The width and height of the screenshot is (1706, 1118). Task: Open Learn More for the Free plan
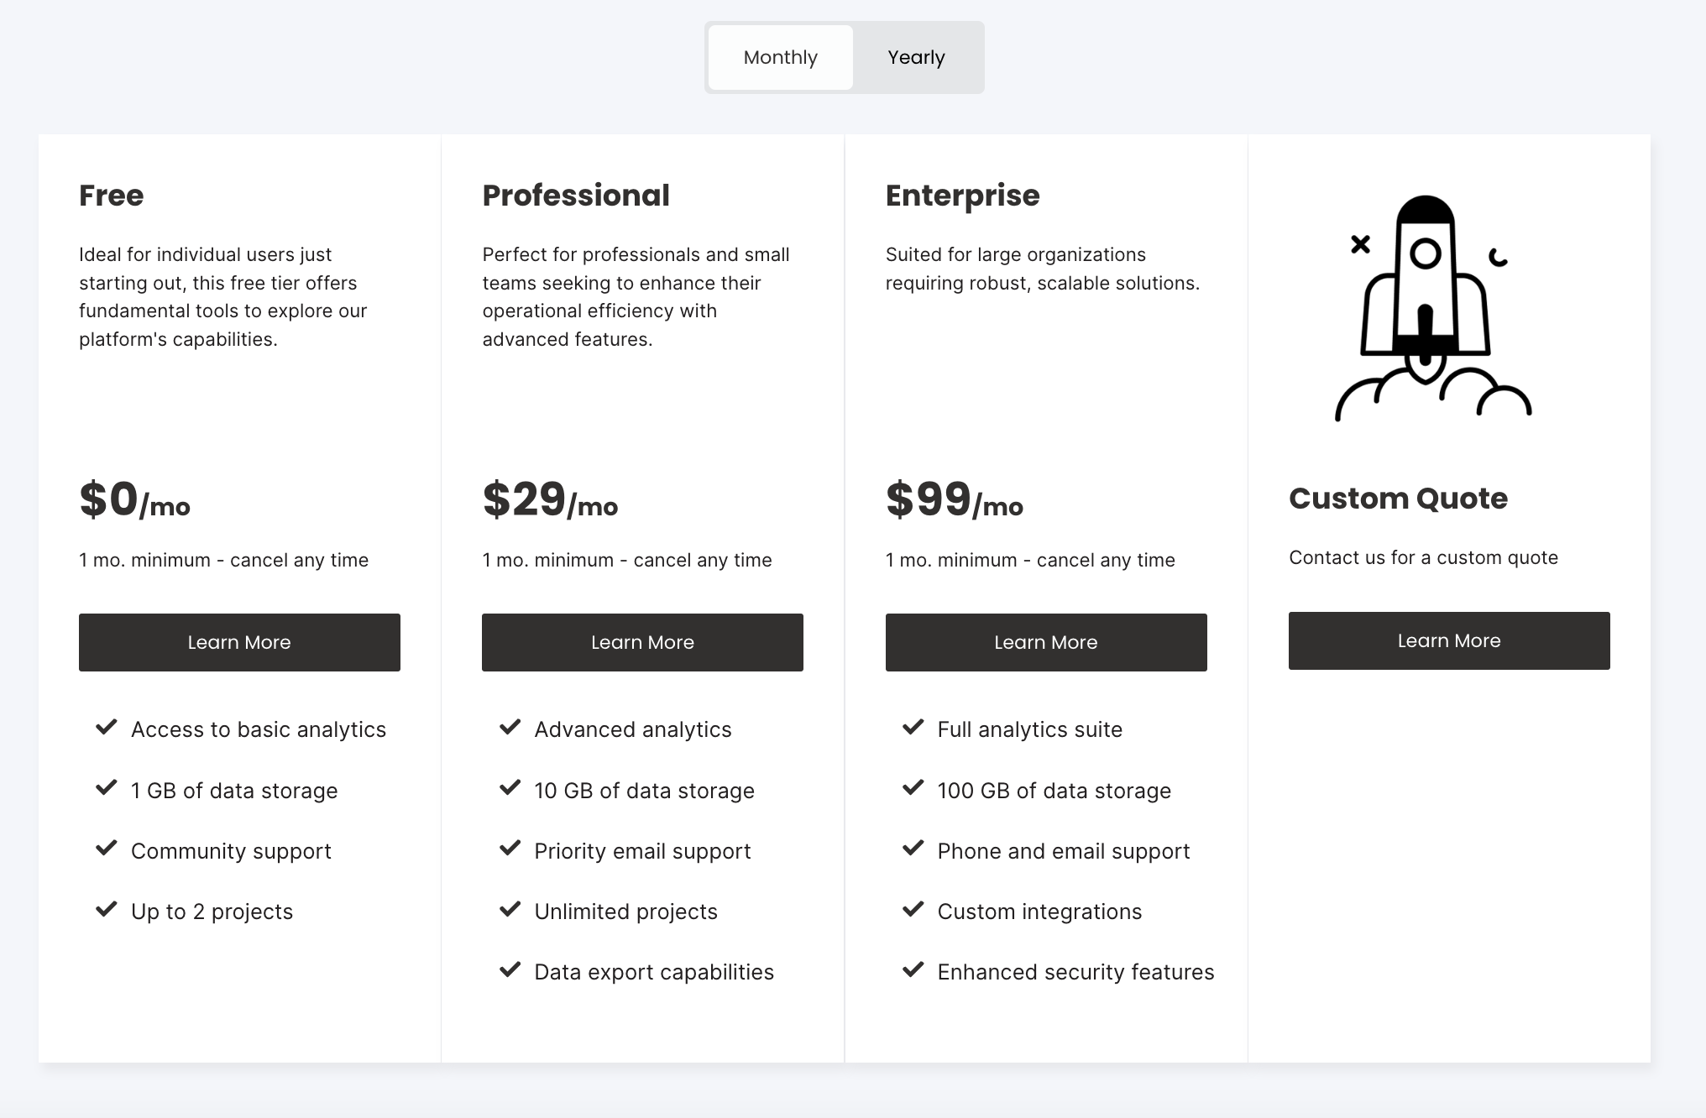239,642
